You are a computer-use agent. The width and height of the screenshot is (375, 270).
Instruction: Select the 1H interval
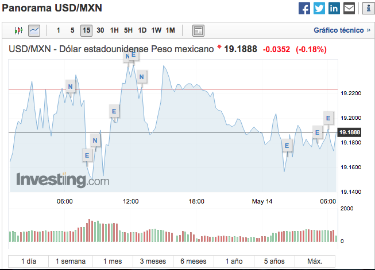(114, 30)
